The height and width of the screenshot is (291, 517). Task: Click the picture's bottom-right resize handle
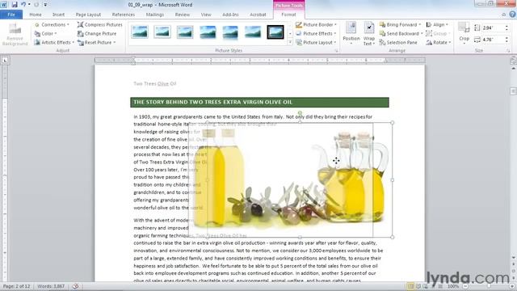click(393, 237)
